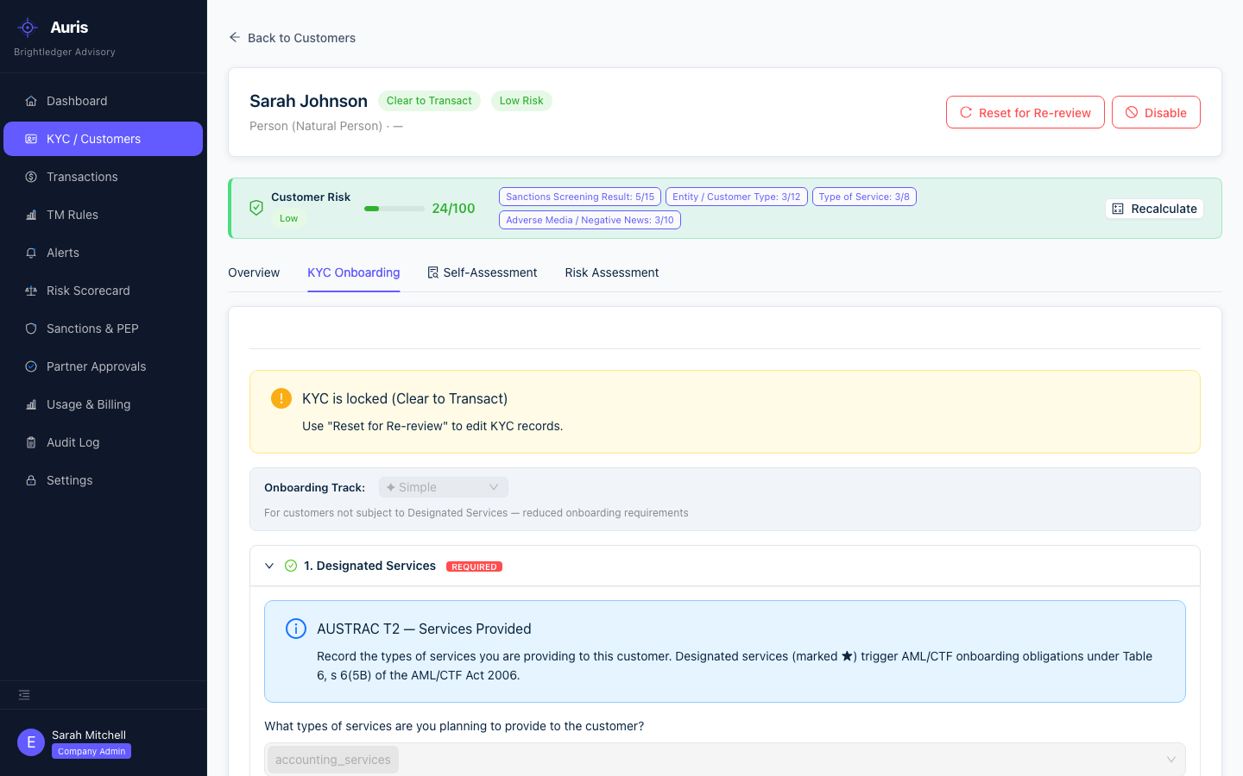Click the Settings lock icon
The height and width of the screenshot is (776, 1243).
coord(31,480)
